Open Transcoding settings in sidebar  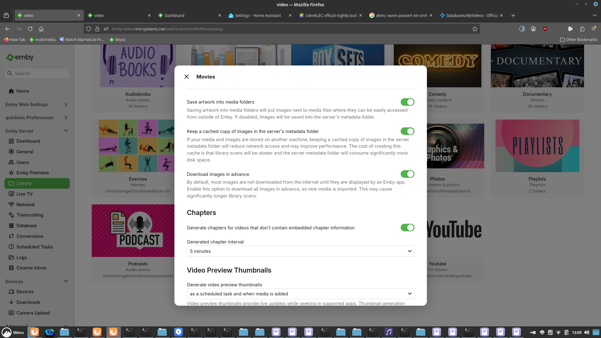[30, 215]
